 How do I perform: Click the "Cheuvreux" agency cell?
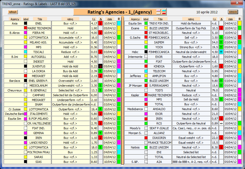coord(15,90)
